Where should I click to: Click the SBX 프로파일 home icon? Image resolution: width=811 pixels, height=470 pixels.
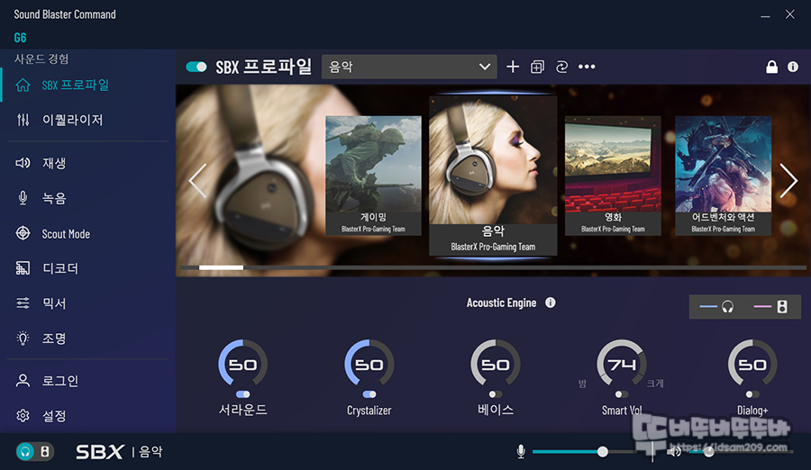pos(23,85)
